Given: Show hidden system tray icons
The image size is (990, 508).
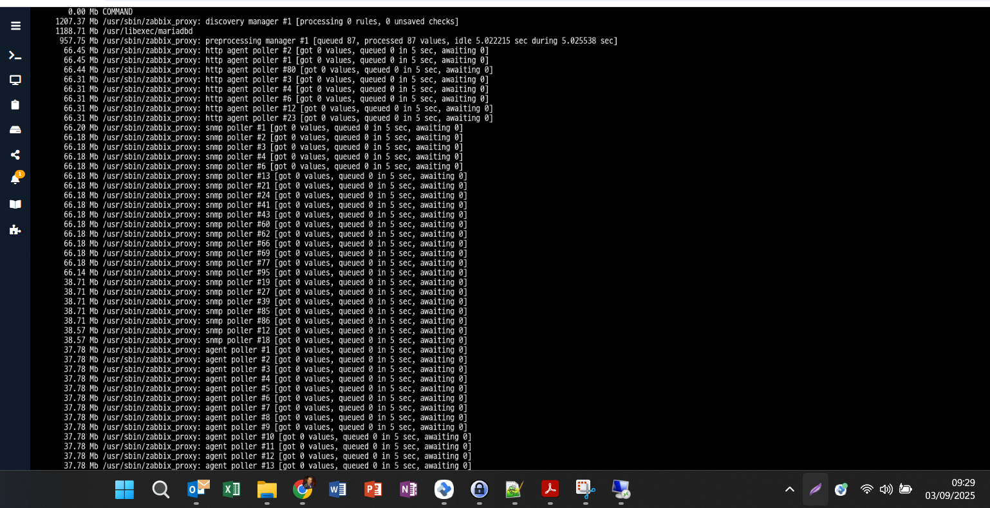Looking at the screenshot, I should pos(790,489).
